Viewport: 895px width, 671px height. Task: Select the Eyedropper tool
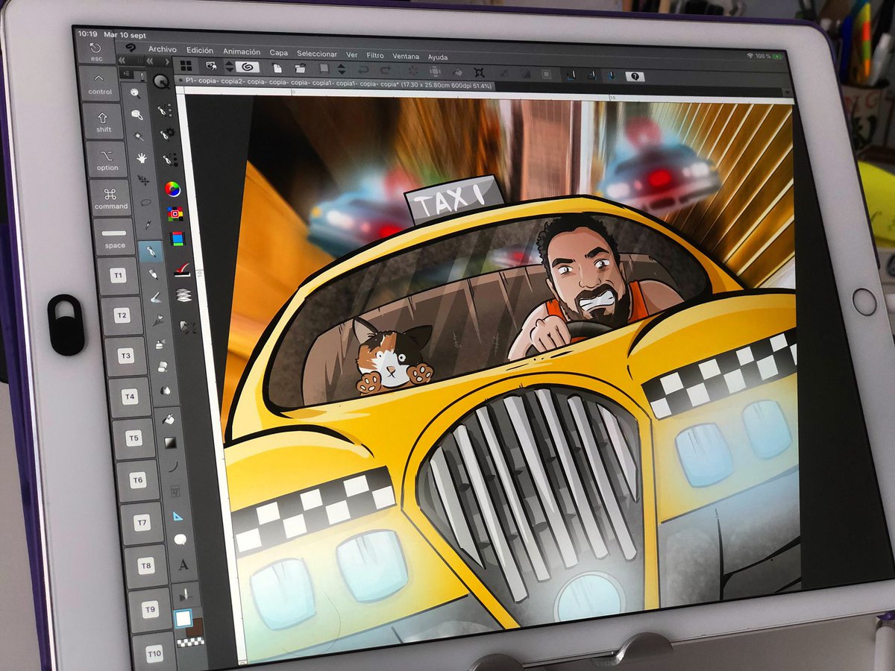(x=148, y=224)
